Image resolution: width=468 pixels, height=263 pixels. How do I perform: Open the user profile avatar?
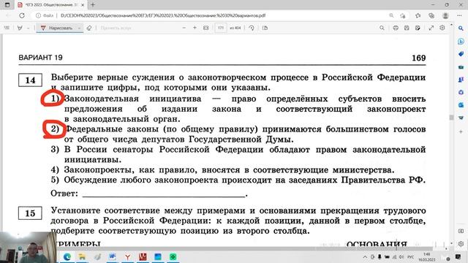coord(445,15)
